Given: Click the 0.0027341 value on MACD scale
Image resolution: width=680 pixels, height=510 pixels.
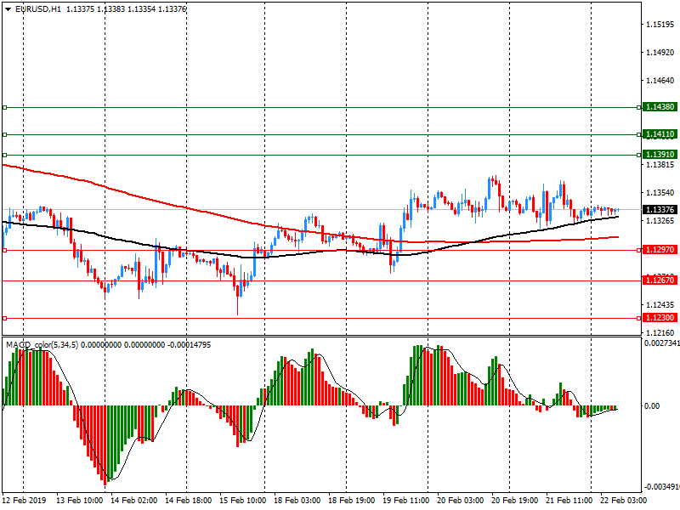Looking at the screenshot, I should click(660, 343).
